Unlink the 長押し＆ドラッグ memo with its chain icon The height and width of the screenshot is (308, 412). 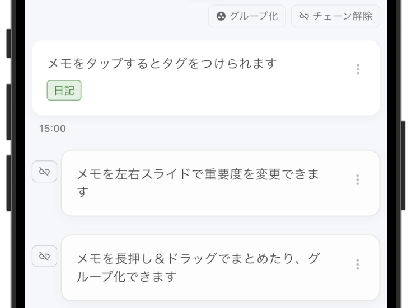(44, 256)
